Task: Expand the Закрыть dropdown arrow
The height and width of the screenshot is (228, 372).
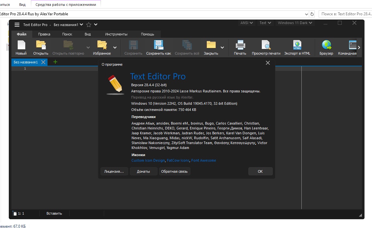Action: click(222, 47)
